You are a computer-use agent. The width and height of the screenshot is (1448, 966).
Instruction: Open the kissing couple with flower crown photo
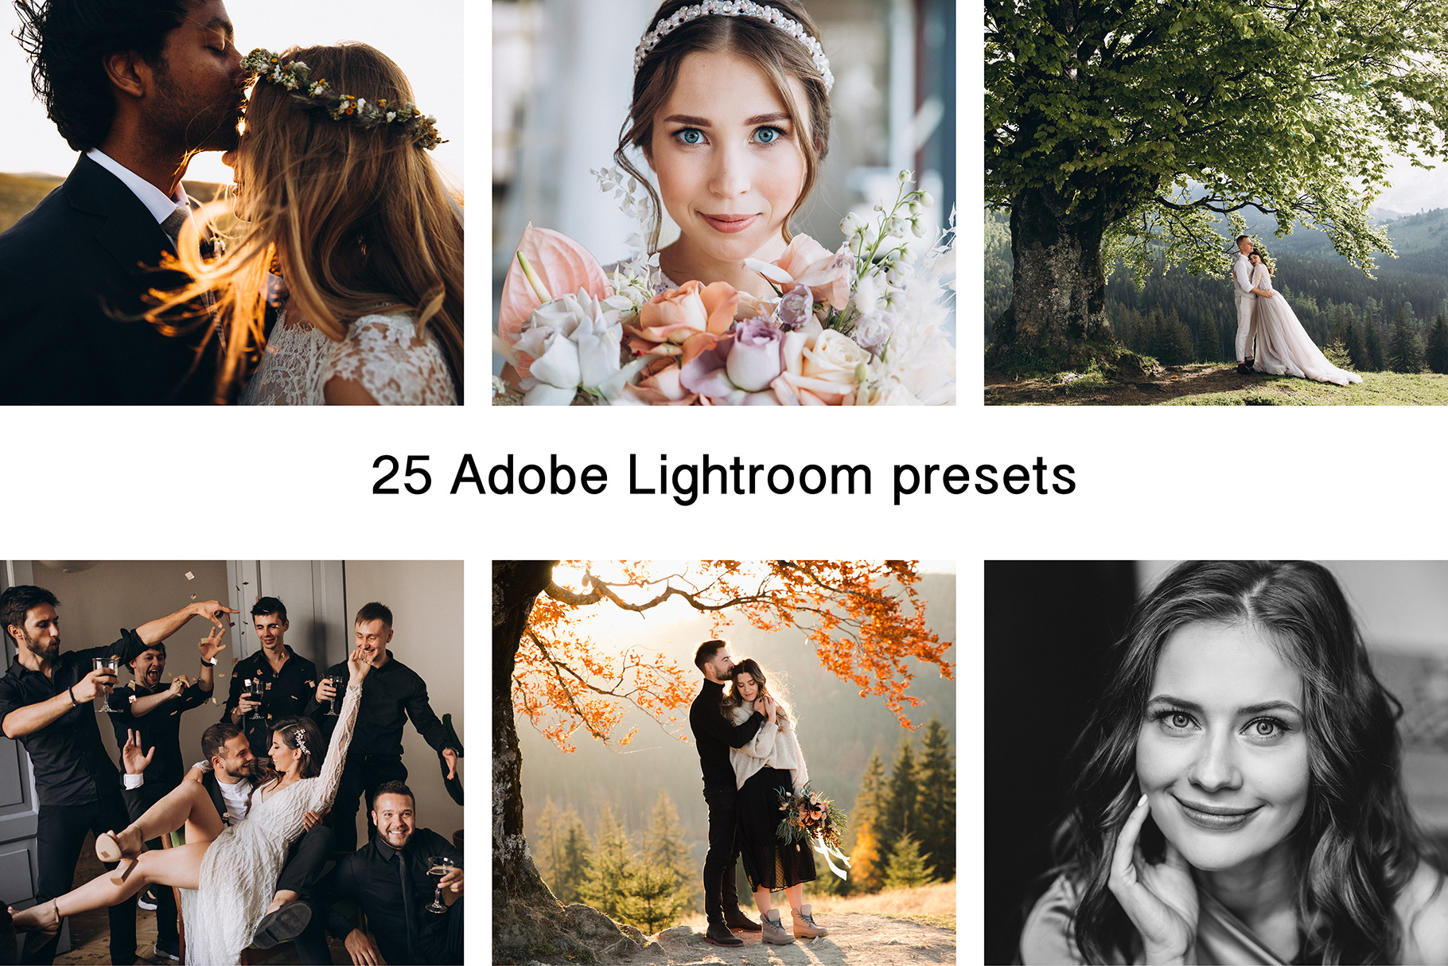point(232,202)
